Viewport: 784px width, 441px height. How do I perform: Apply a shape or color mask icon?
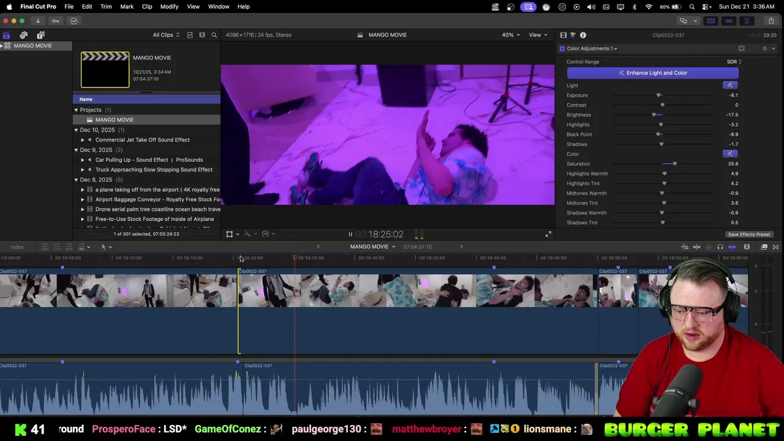coord(741,48)
